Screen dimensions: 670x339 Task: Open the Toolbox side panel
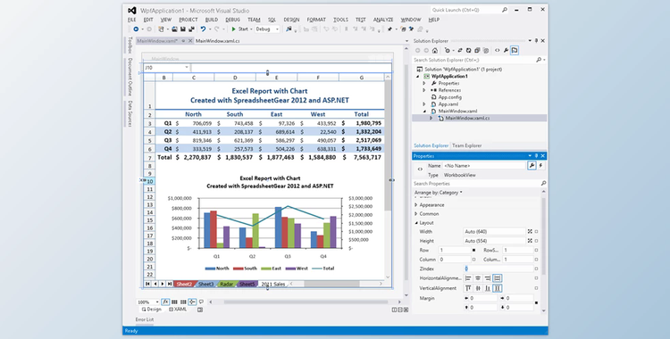[x=130, y=45]
